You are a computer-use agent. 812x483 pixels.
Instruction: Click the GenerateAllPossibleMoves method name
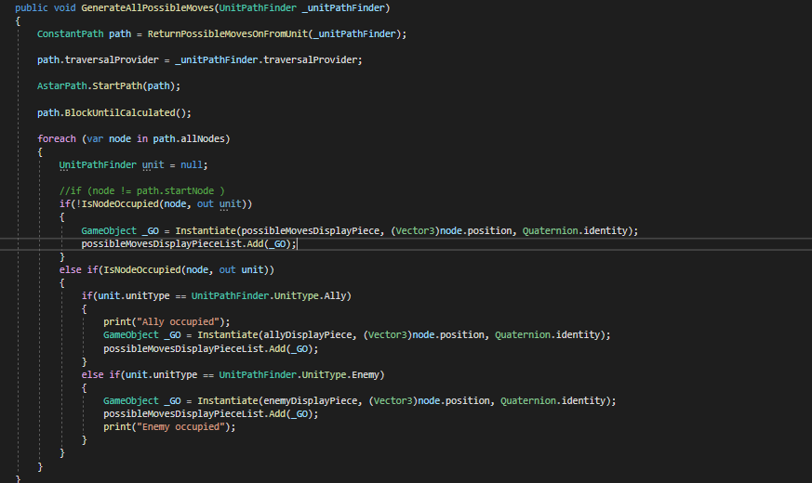click(148, 7)
